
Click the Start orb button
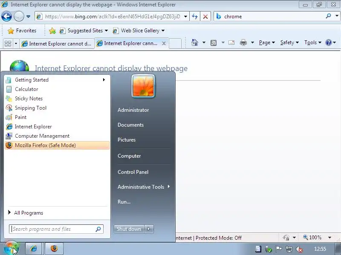pyautogui.click(x=11, y=248)
